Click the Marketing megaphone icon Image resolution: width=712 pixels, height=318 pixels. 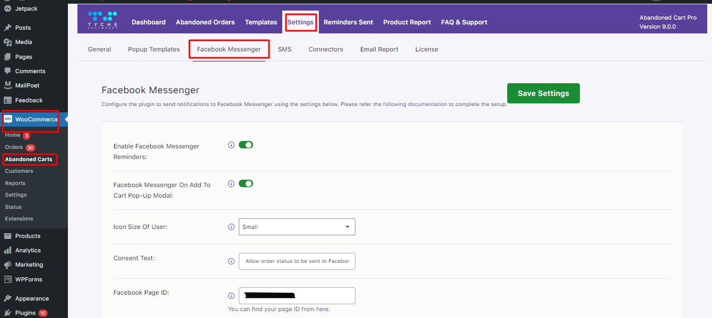click(7, 264)
